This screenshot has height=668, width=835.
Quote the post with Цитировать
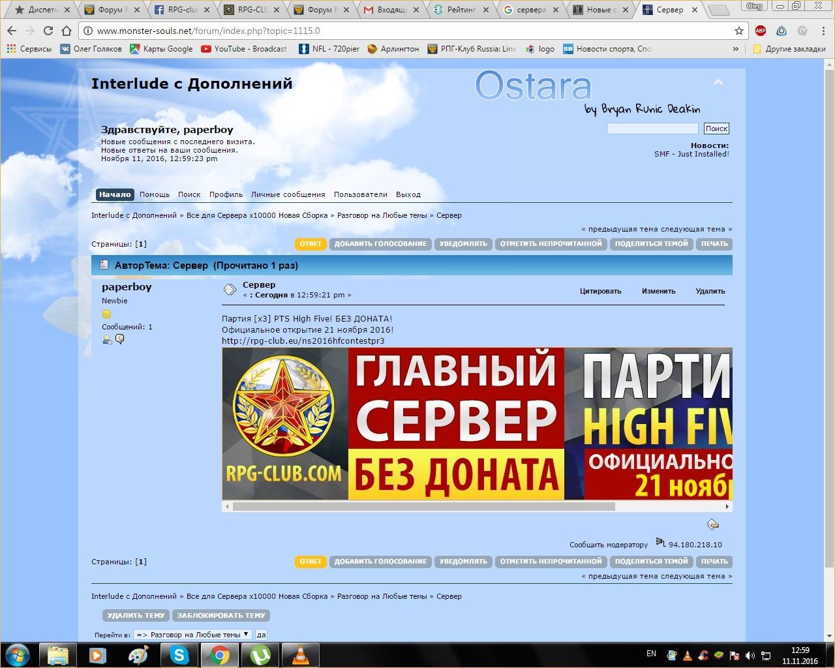point(601,291)
